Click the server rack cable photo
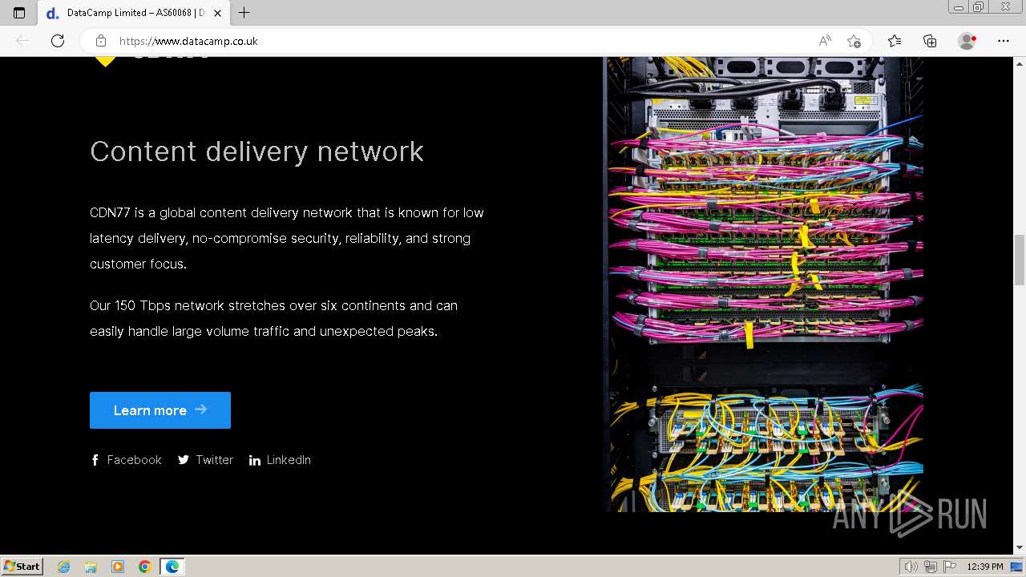The width and height of the screenshot is (1026, 577). pos(765,284)
